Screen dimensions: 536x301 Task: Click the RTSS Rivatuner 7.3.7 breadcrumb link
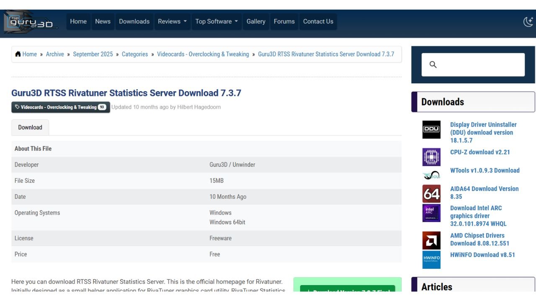326,54
